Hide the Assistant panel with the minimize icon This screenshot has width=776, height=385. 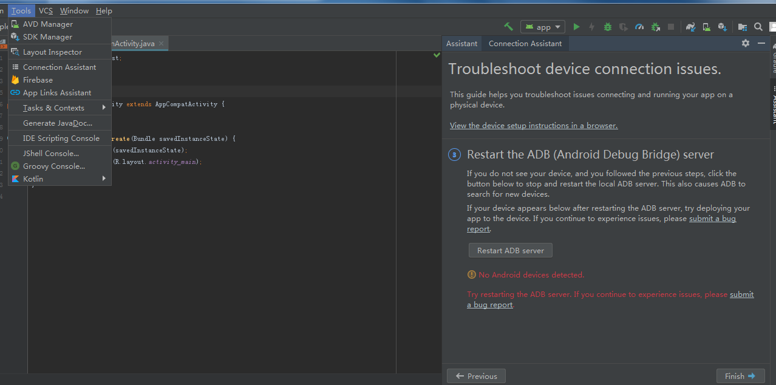(x=761, y=43)
